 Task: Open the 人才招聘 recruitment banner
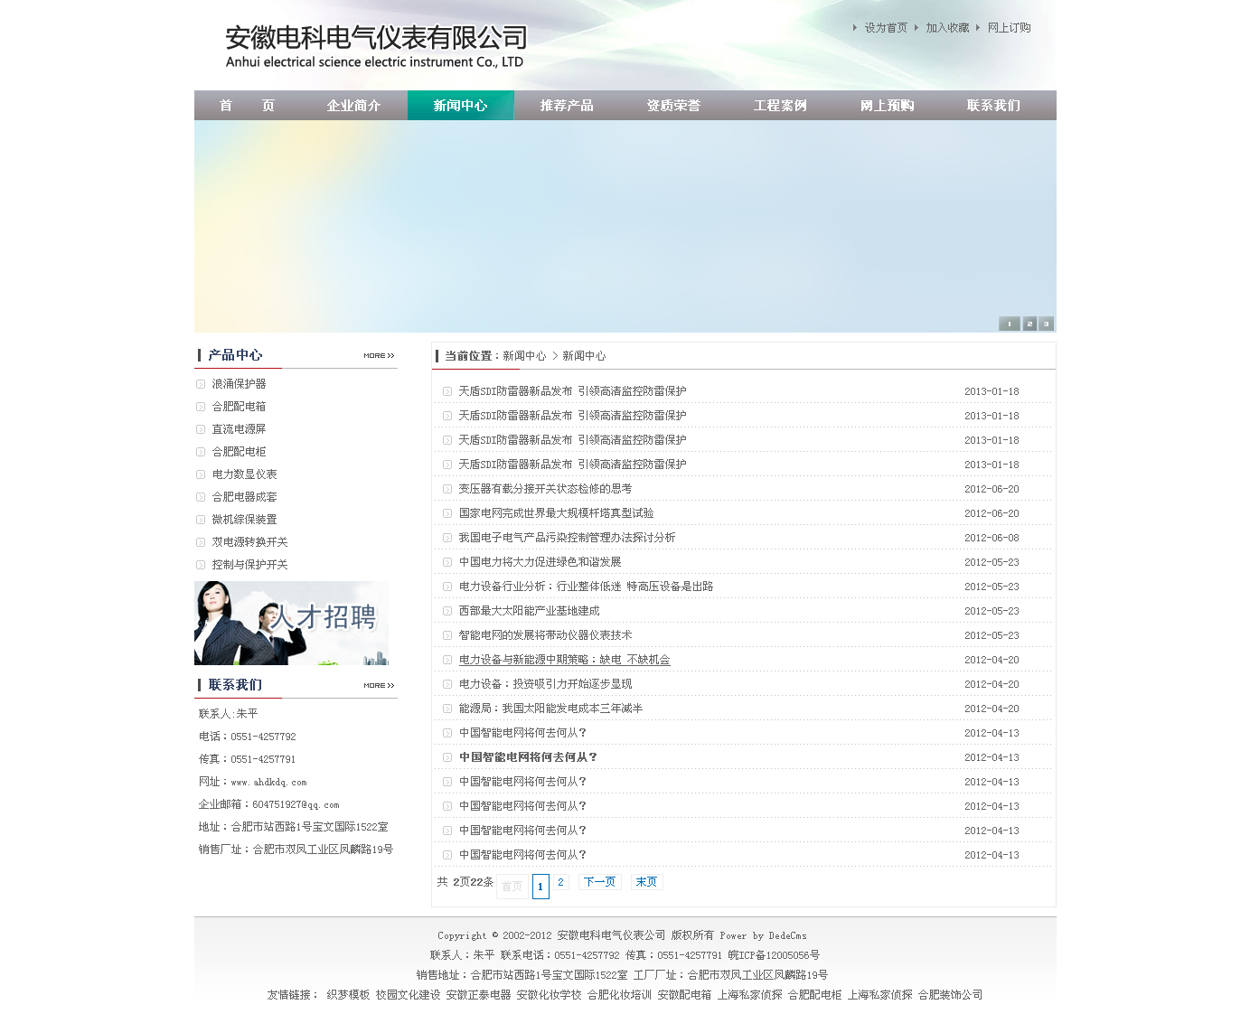coord(291,623)
